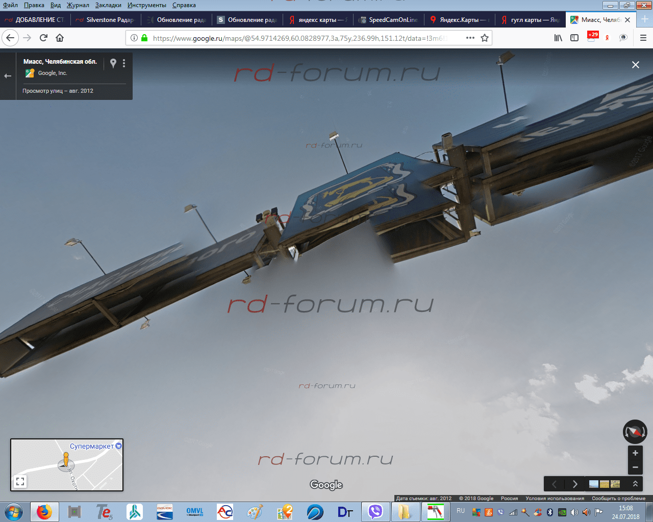The height and width of the screenshot is (522, 653).
Task: Bookmark this page with the star icon
Action: tap(485, 38)
